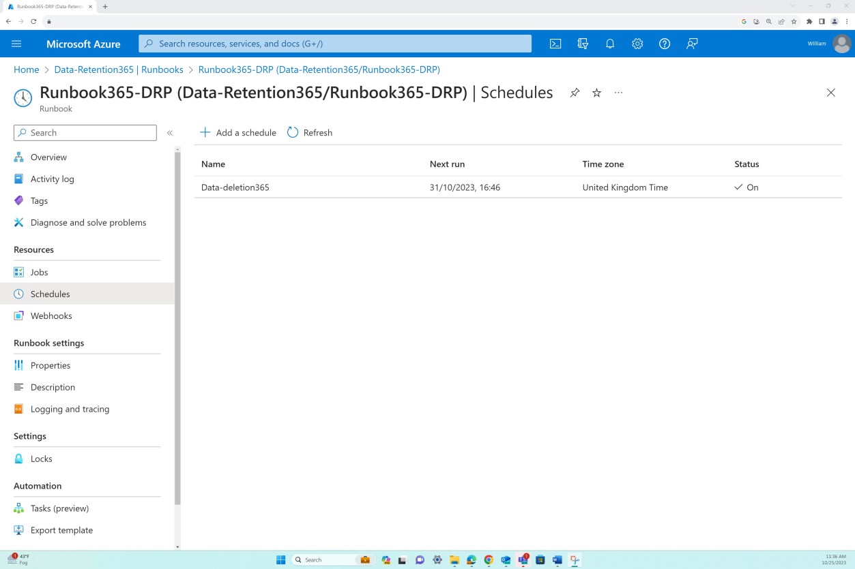855x569 pixels.
Task: Select the Jobs resource icon
Action: point(18,272)
